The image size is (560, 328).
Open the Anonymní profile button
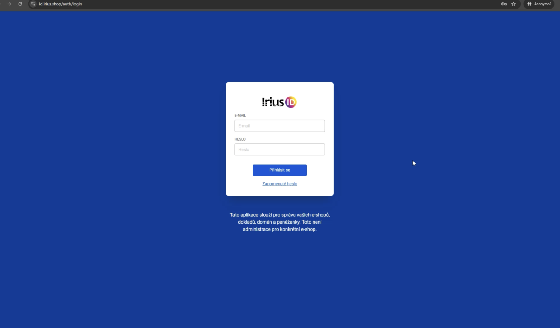[539, 4]
